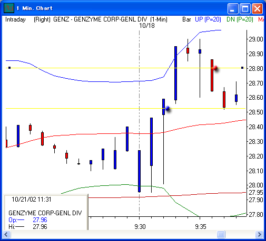Screen dimensions: 266x241
Task: Select left handle of the 28.80 yellow line
Action: (9, 68)
